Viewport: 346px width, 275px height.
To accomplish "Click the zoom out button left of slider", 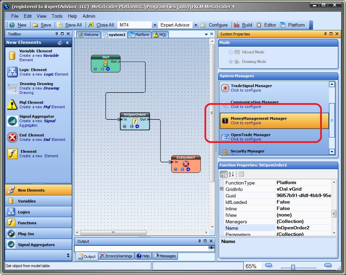I will [x=268, y=265].
